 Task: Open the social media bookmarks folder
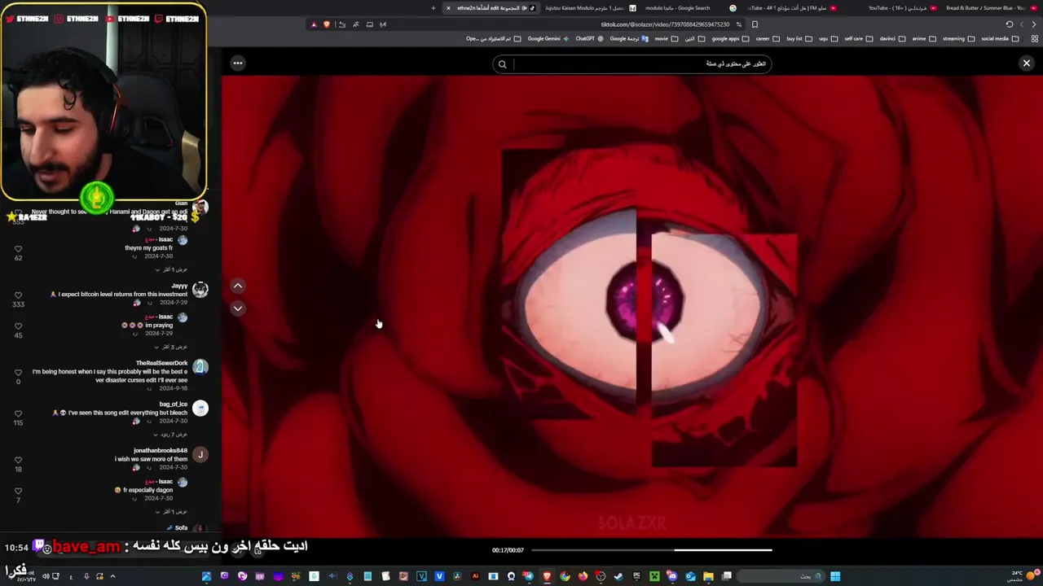tap(1001, 38)
